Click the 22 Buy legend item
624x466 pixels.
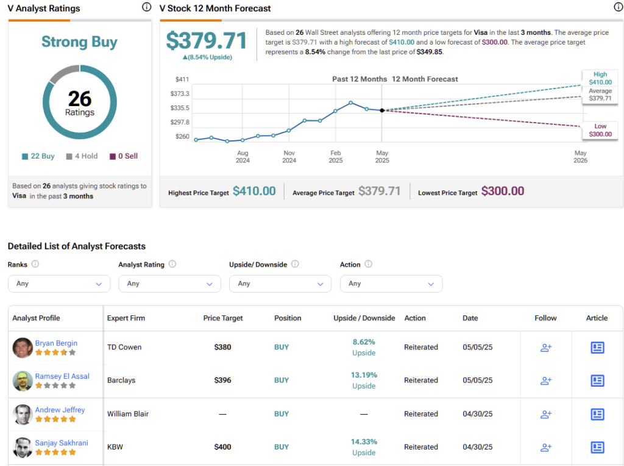tap(38, 156)
